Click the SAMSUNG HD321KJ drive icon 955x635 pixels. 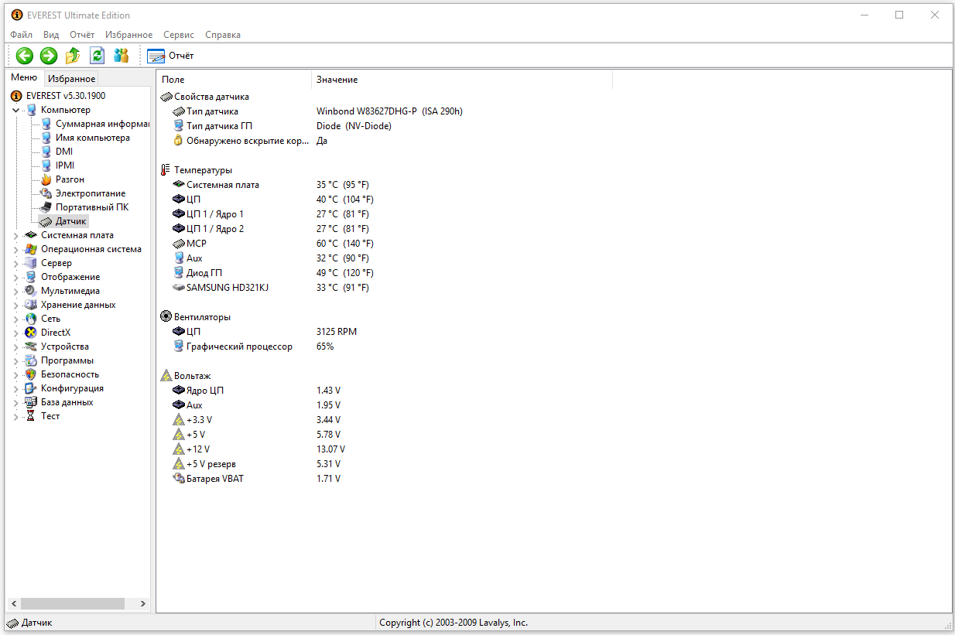[179, 288]
